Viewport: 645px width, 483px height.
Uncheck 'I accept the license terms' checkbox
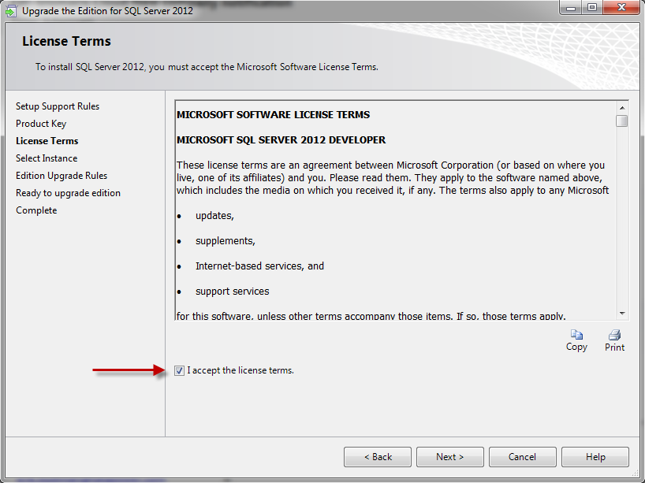point(179,370)
